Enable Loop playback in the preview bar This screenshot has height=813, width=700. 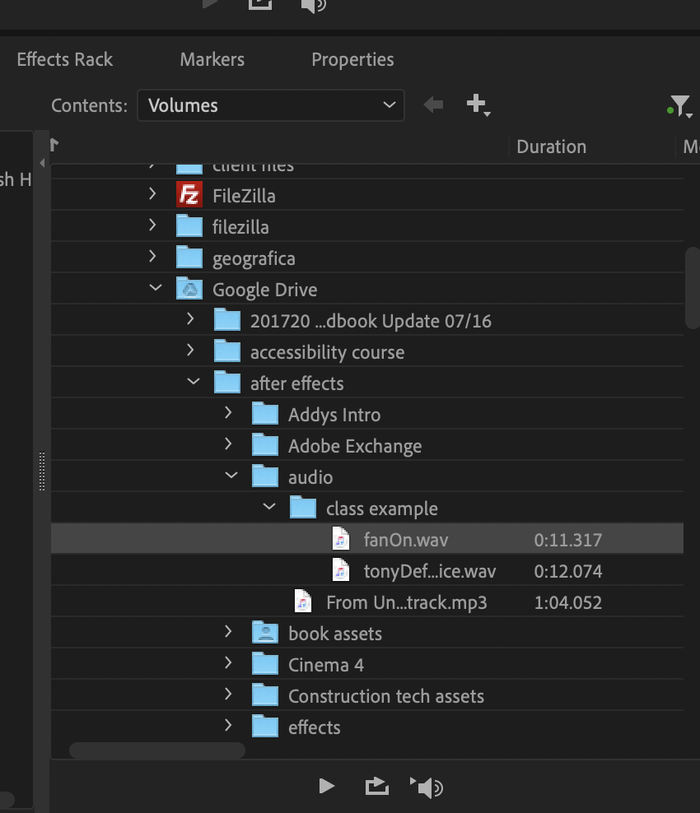(x=376, y=786)
